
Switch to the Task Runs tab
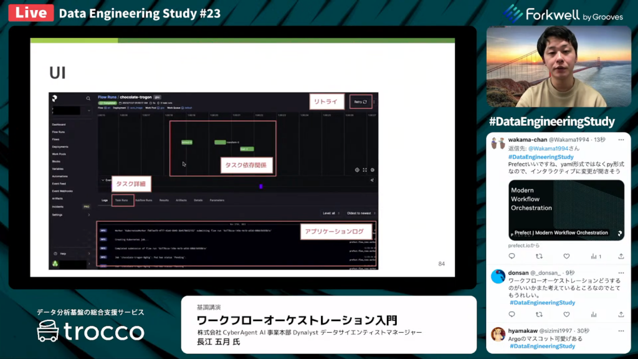121,200
